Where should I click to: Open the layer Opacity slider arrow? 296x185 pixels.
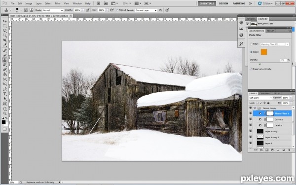(x=291, y=98)
